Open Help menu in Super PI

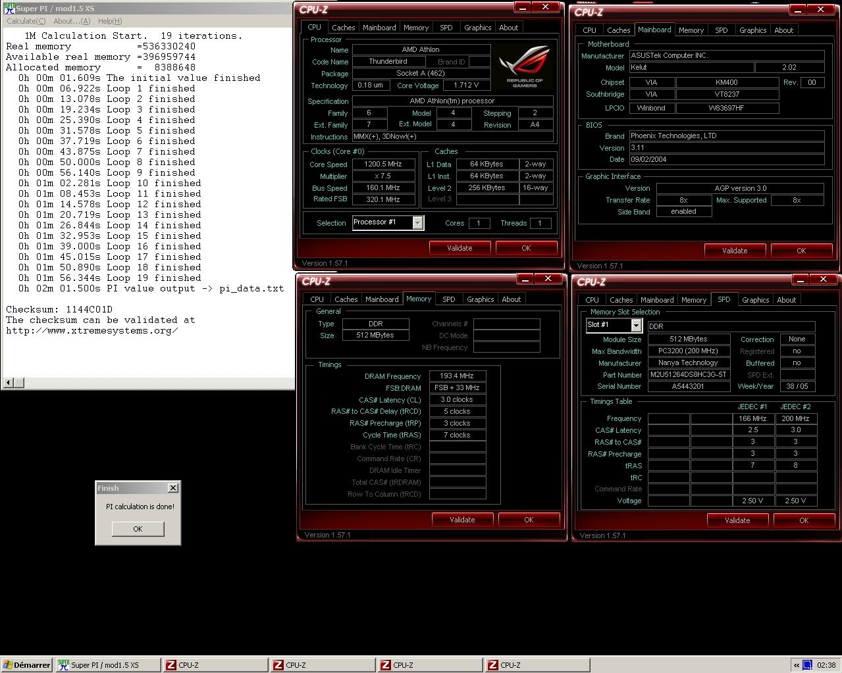coord(109,21)
